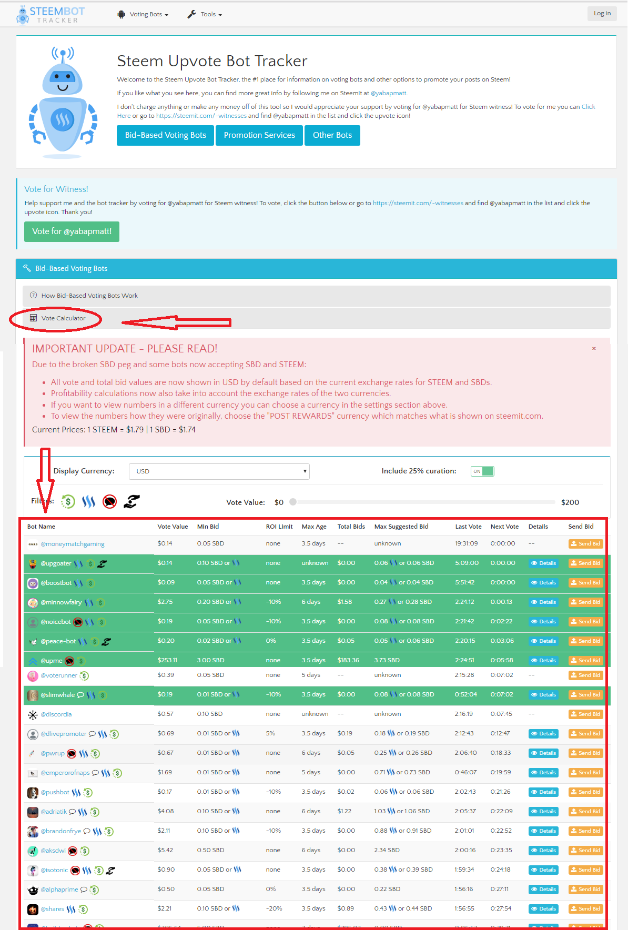Click the refund hand icon beside @lsotonic
The height and width of the screenshot is (930, 628).
click(x=110, y=871)
